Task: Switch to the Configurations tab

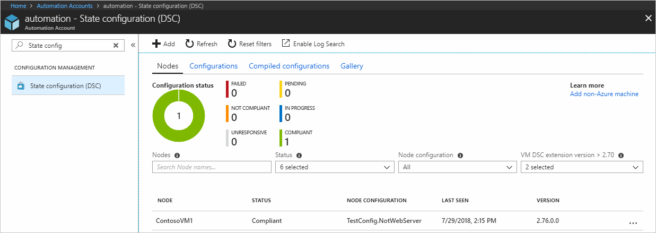Action: (213, 66)
